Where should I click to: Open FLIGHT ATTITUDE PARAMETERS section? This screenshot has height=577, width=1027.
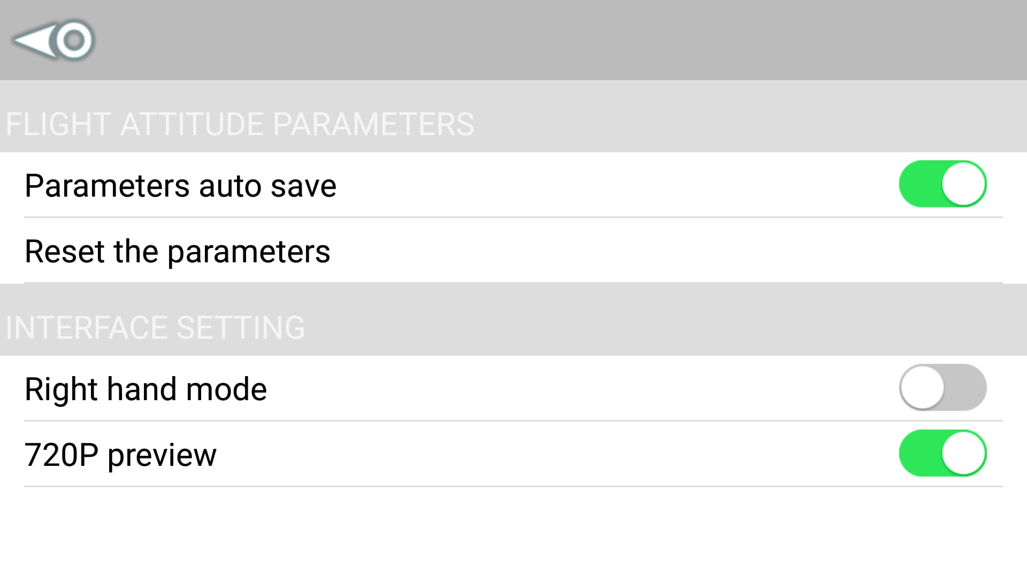tap(239, 123)
